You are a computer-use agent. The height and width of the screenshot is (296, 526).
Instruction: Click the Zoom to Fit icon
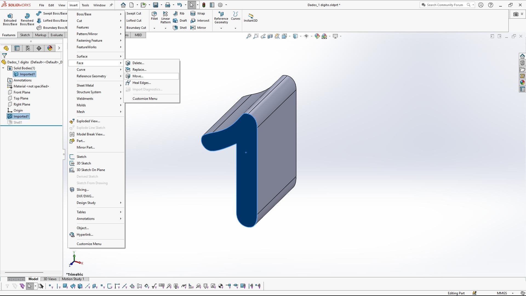pos(248,36)
